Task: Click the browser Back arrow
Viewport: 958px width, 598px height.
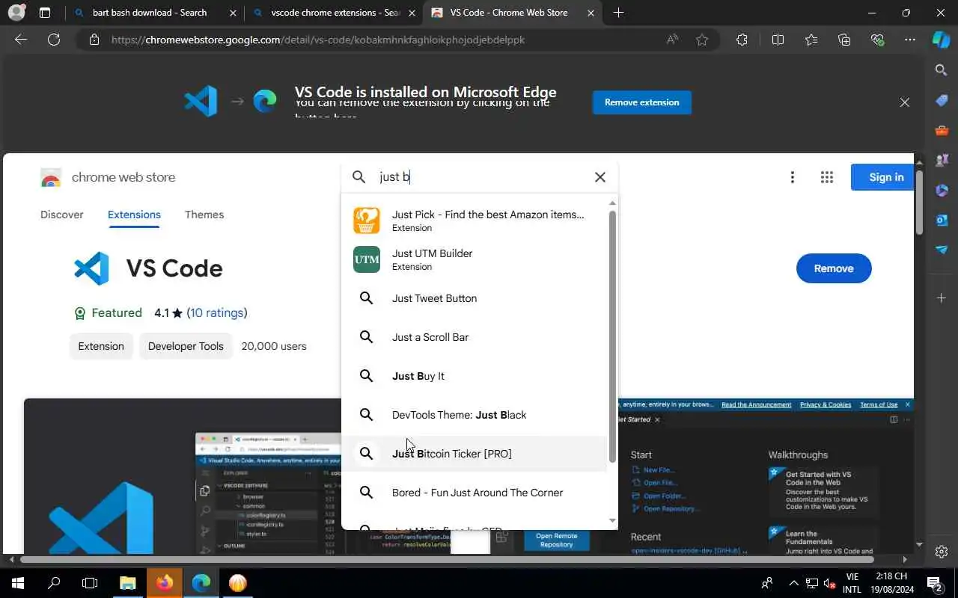Action: (x=21, y=40)
